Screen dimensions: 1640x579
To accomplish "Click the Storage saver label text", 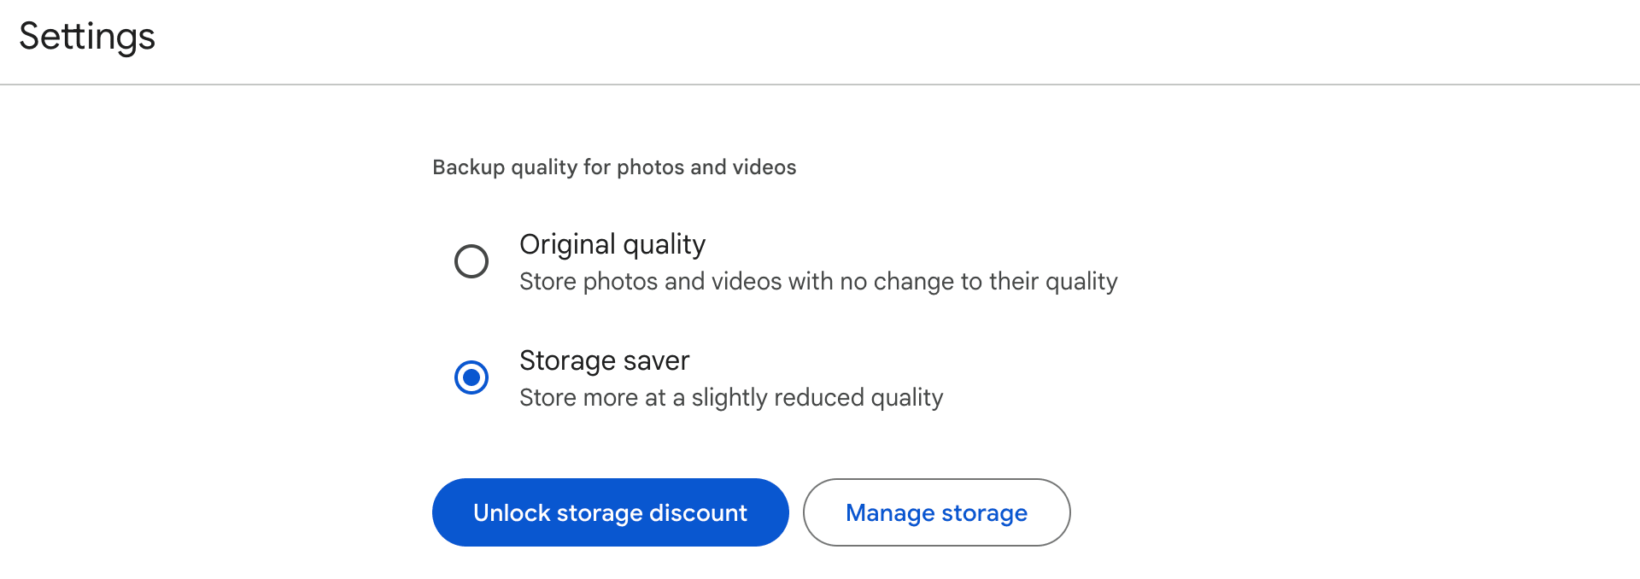I will pyautogui.click(x=604, y=360).
